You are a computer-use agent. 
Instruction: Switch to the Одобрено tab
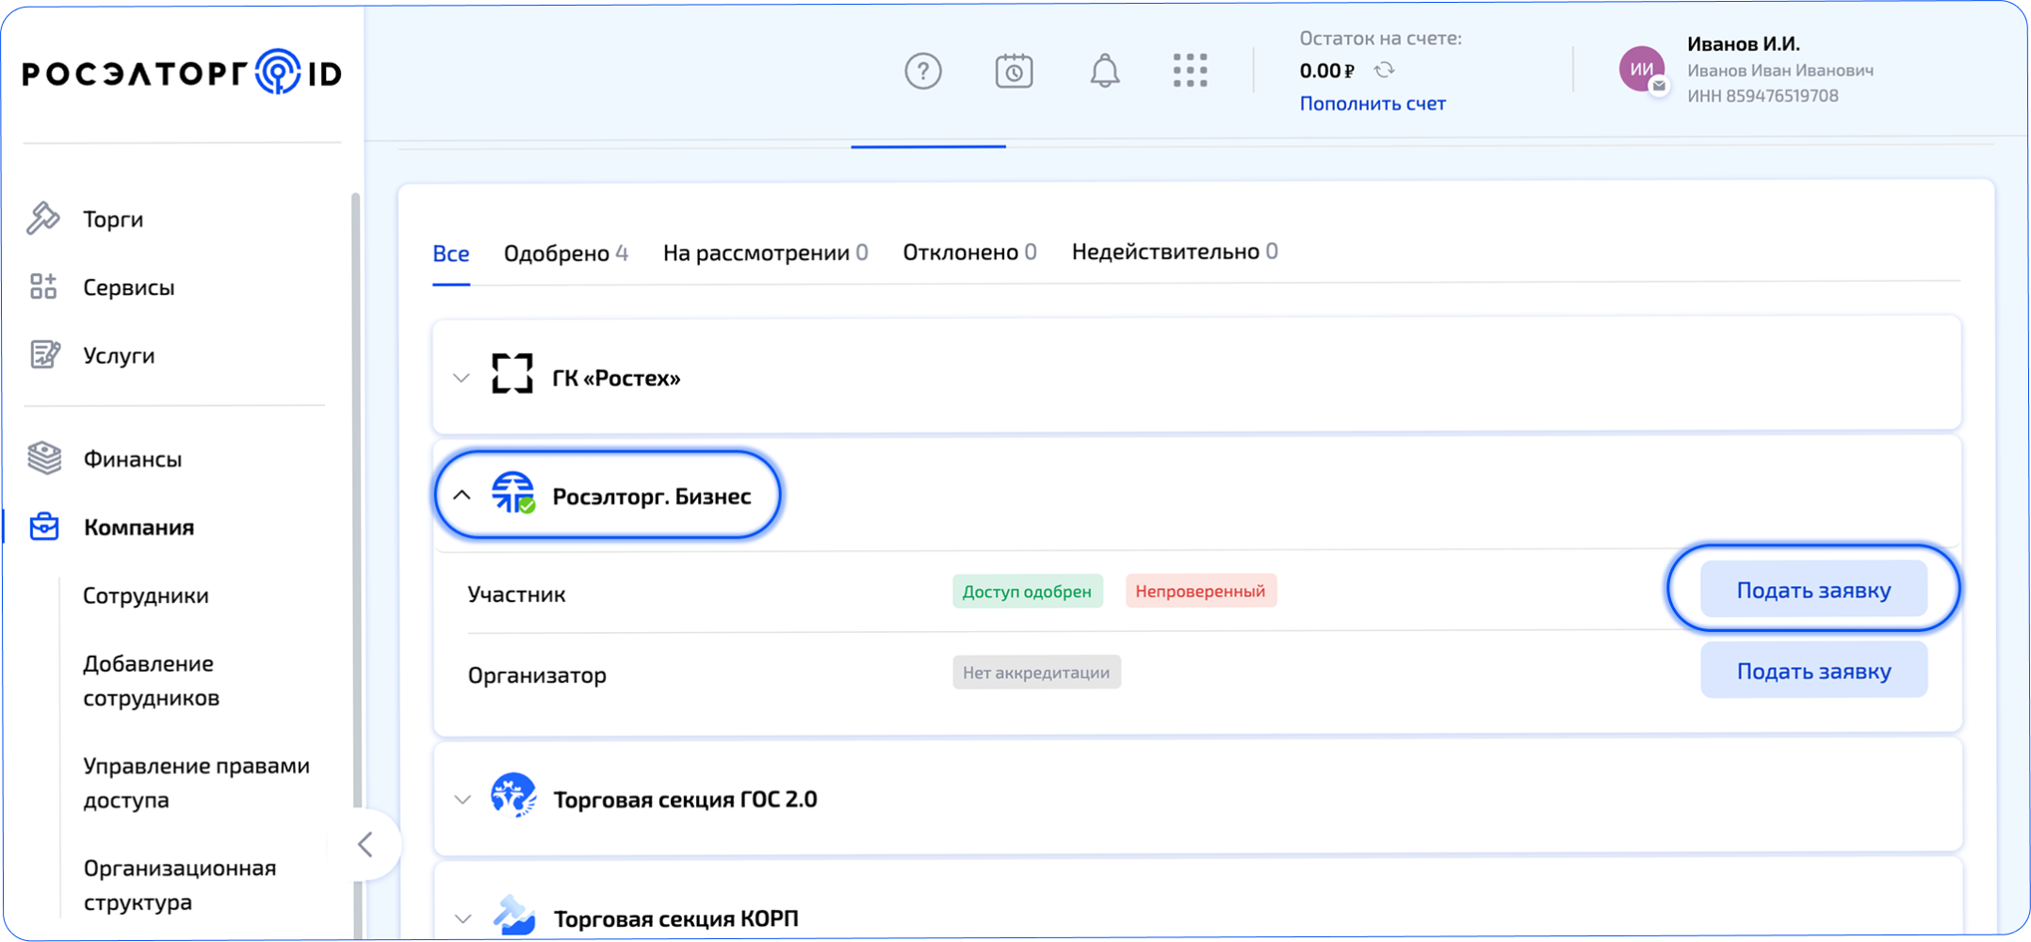click(566, 253)
